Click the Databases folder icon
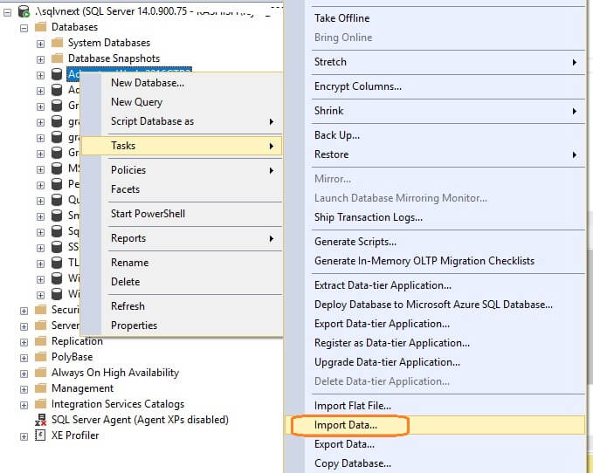Screen dimensions: 593x473 [x=40, y=27]
